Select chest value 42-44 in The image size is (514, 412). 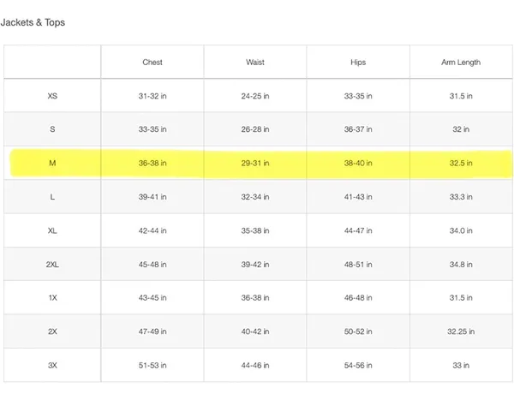(152, 230)
